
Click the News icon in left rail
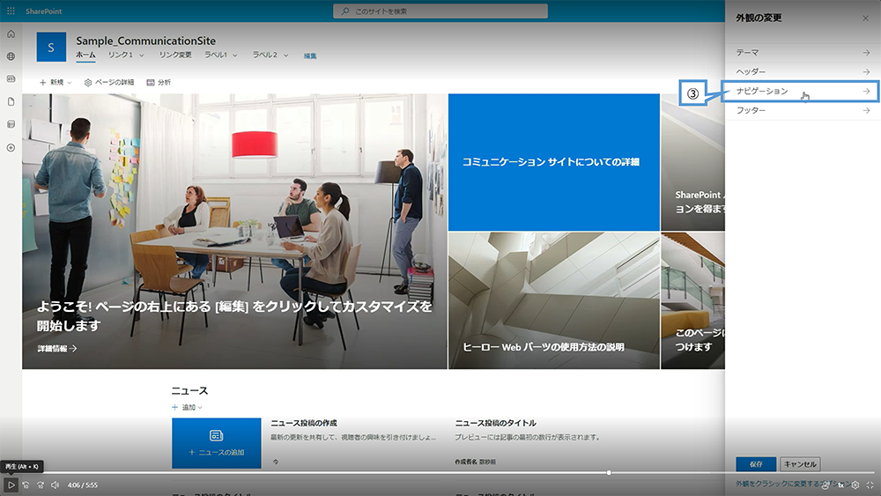[x=11, y=78]
